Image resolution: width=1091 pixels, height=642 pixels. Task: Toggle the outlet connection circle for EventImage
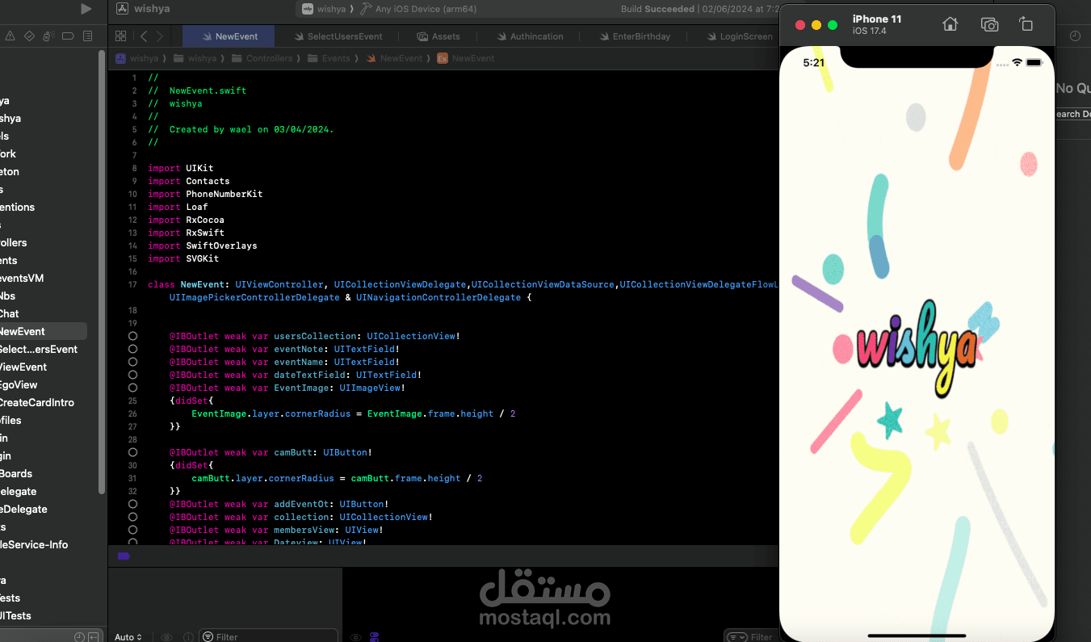132,388
